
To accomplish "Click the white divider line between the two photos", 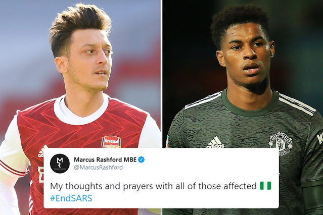I will tap(162, 74).
